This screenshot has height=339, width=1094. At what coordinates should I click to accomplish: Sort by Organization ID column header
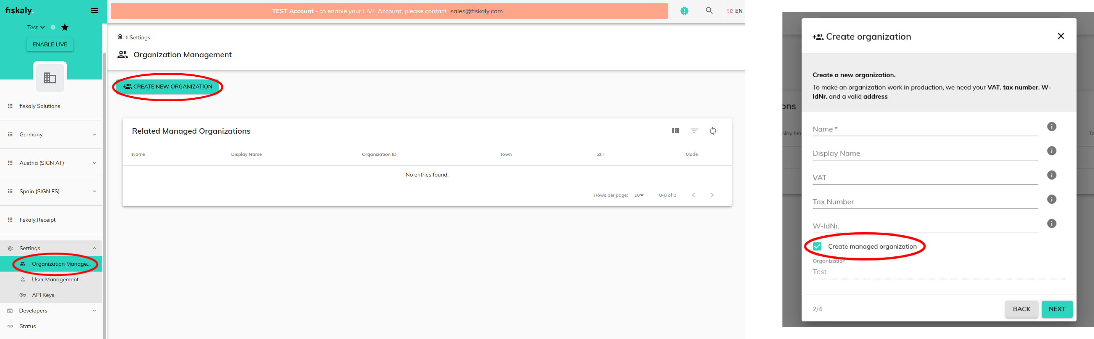[x=379, y=154]
